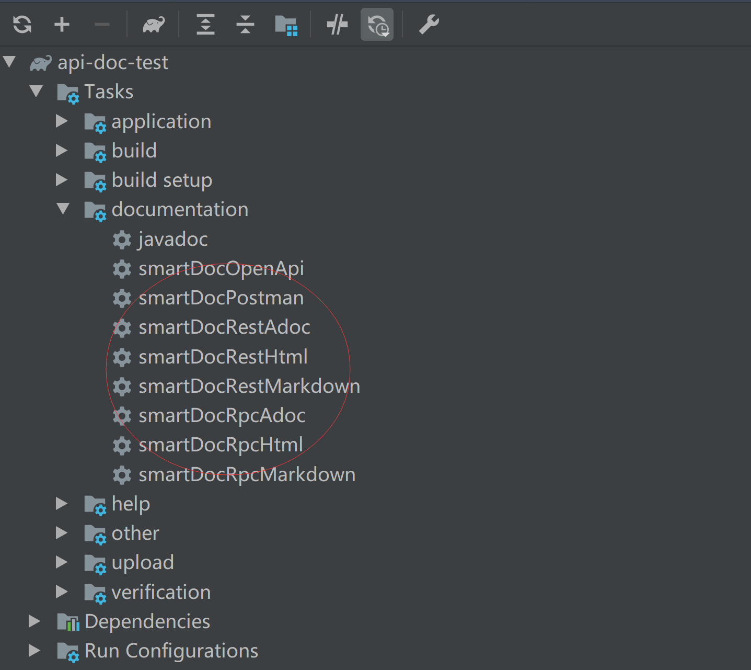Viewport: 751px width, 670px height.
Task: Click the api-doc-test Gradle elephant icon
Action: (x=41, y=63)
